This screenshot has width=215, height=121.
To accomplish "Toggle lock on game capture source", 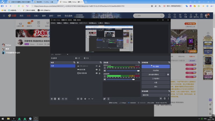I will [99, 70].
